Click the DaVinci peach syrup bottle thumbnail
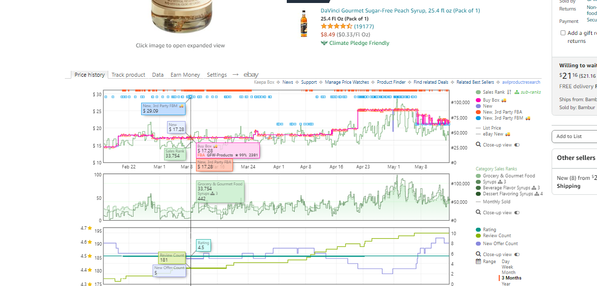This screenshot has height=286, width=597. click(x=304, y=23)
